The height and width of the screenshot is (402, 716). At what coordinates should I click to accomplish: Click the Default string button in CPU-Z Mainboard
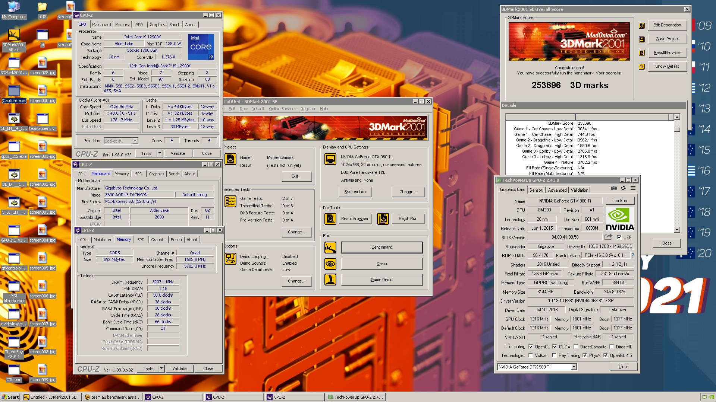pos(194,195)
